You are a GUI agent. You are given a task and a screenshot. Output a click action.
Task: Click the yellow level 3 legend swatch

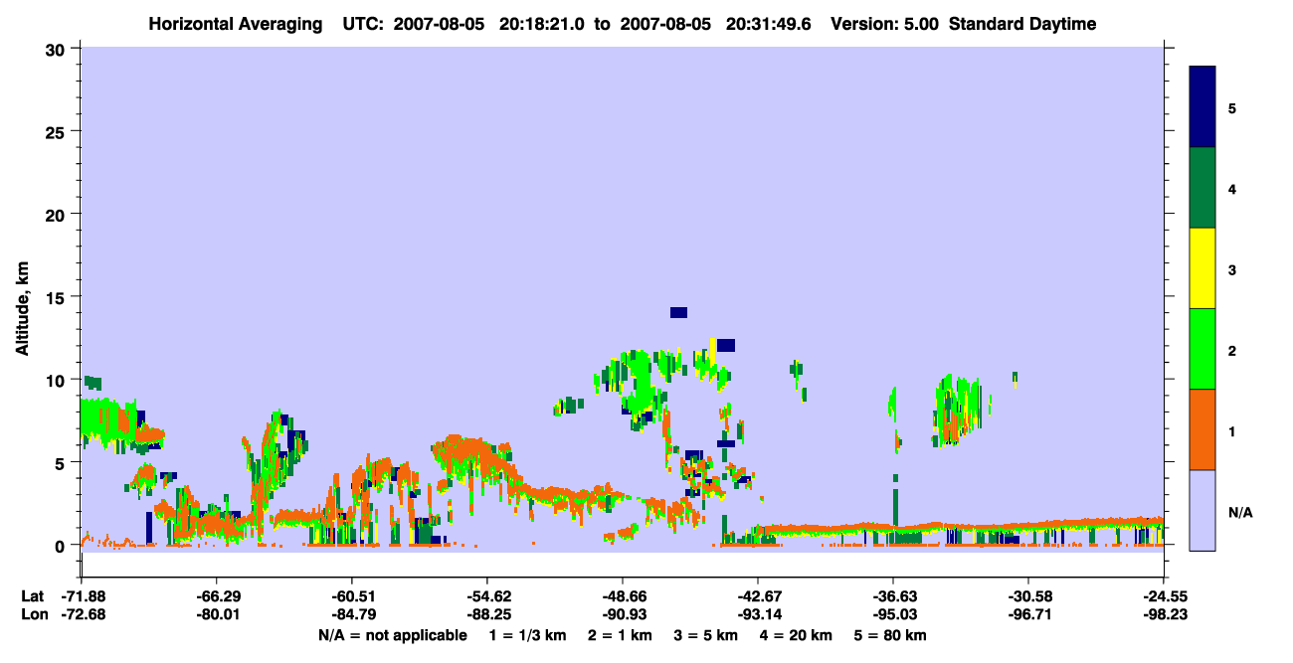coord(1202,268)
